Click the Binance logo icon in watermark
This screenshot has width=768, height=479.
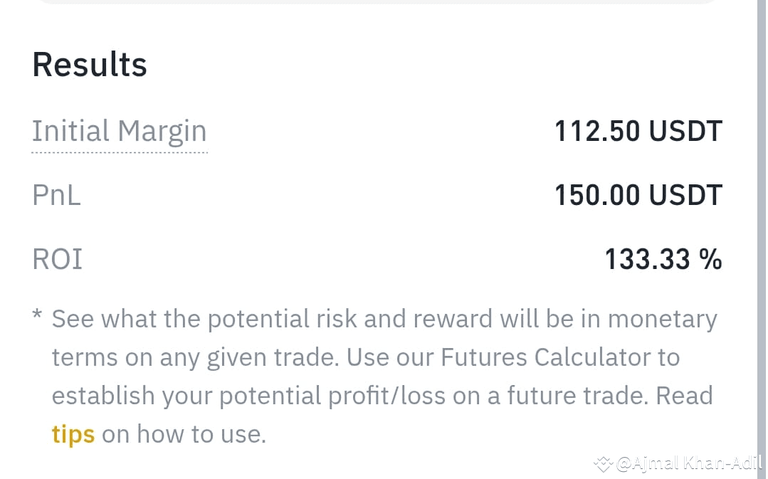603,463
